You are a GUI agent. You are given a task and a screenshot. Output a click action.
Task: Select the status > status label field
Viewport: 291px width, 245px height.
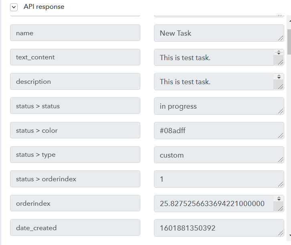coord(75,106)
